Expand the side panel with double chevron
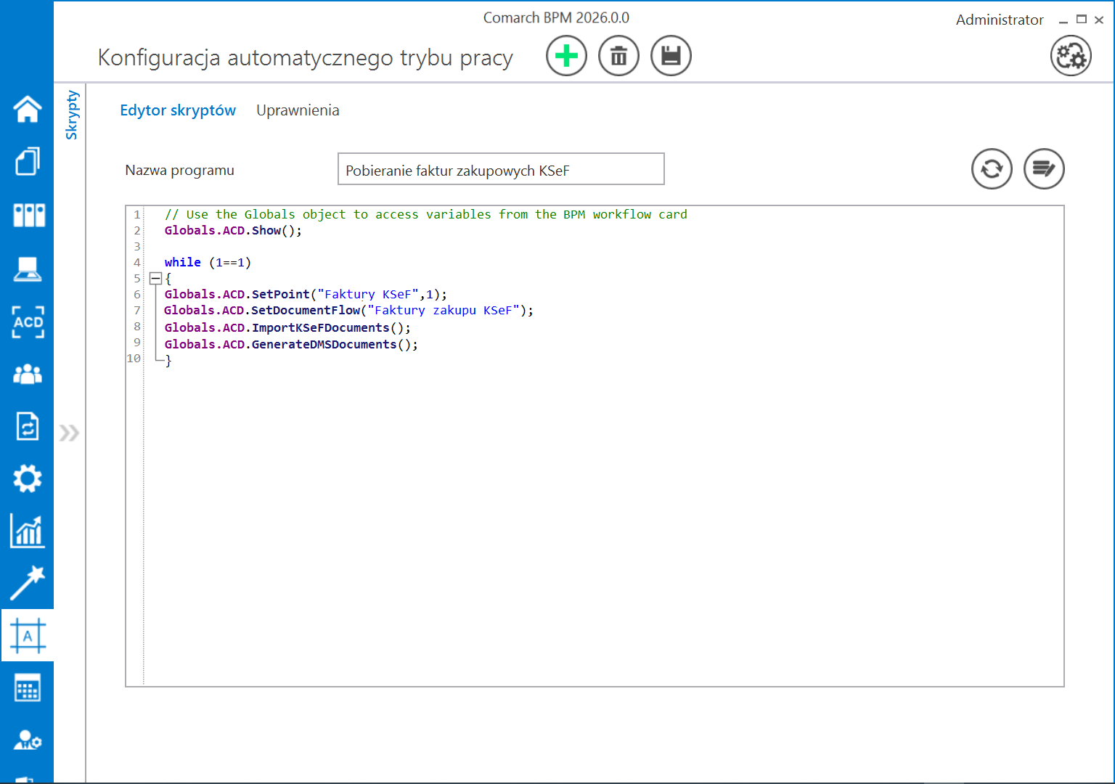 pos(69,433)
